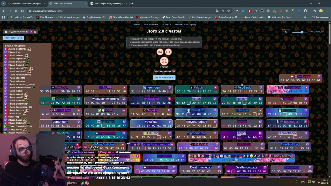Click the Krizbis player name
The height and width of the screenshot is (186, 331).
(199, 88)
